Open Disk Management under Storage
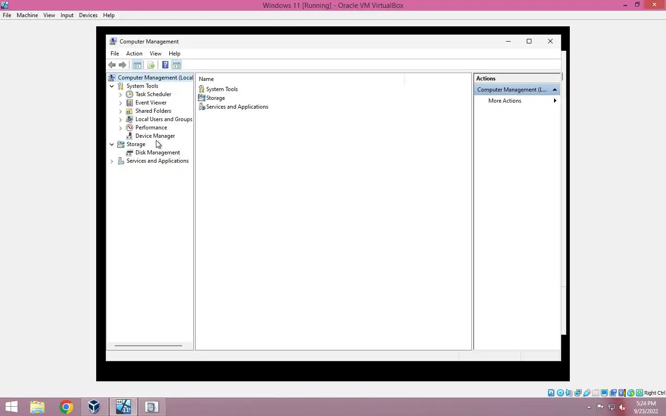 pos(157,153)
